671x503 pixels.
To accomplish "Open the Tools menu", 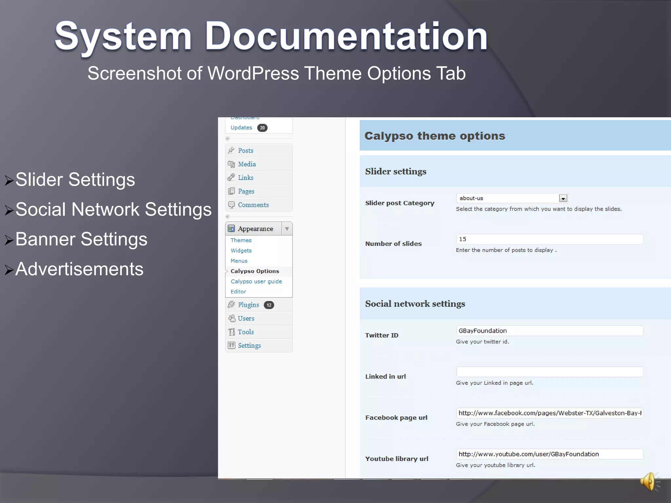I will (x=259, y=332).
